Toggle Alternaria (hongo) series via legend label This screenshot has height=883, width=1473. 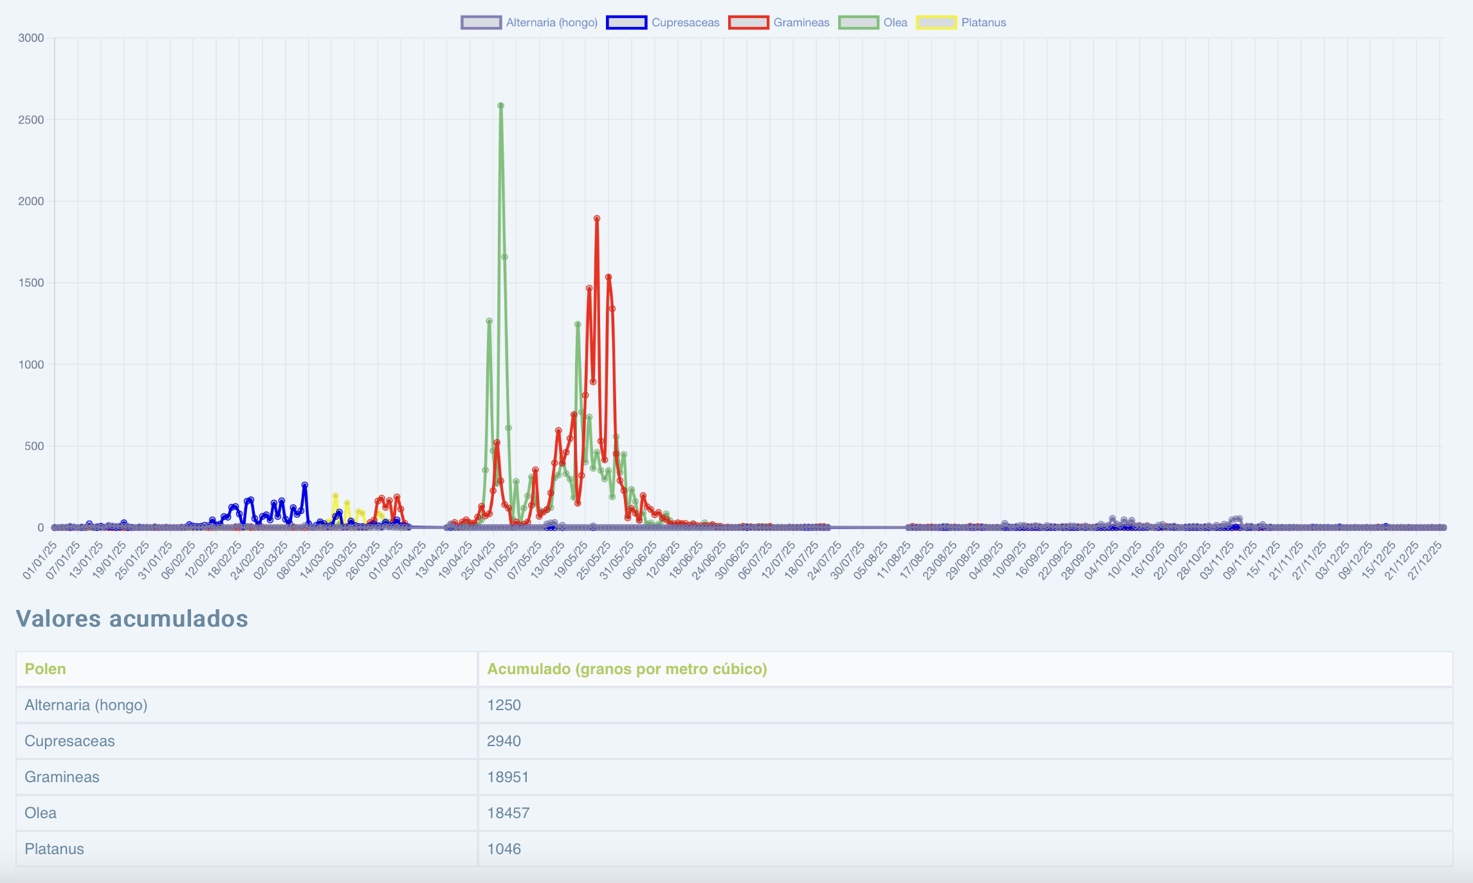[x=551, y=22]
